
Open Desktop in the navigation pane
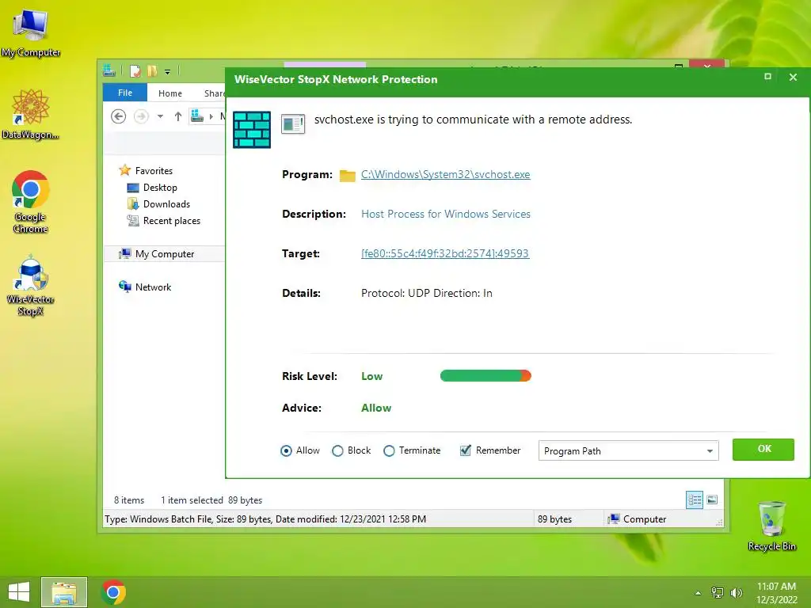(152, 187)
